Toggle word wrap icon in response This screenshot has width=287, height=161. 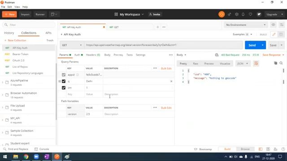[x=256, y=64]
